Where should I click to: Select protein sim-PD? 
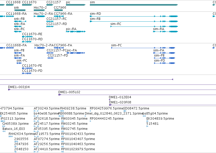(165, 63)
